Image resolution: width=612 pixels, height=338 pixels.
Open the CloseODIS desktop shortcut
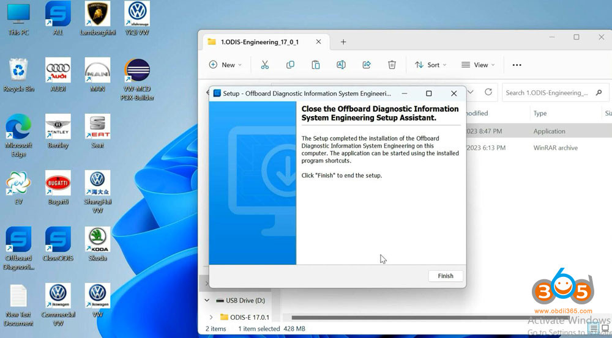58,240
